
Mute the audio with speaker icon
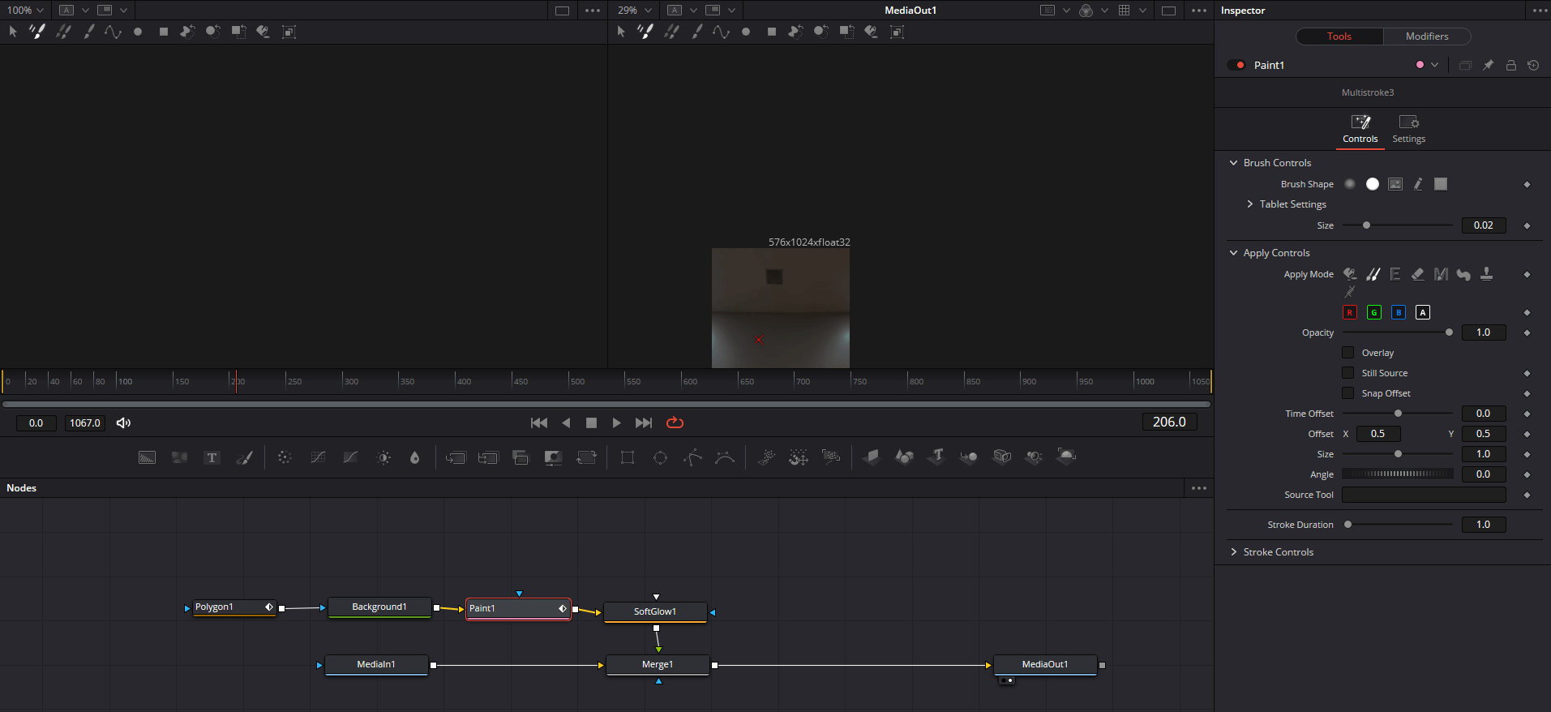[123, 422]
